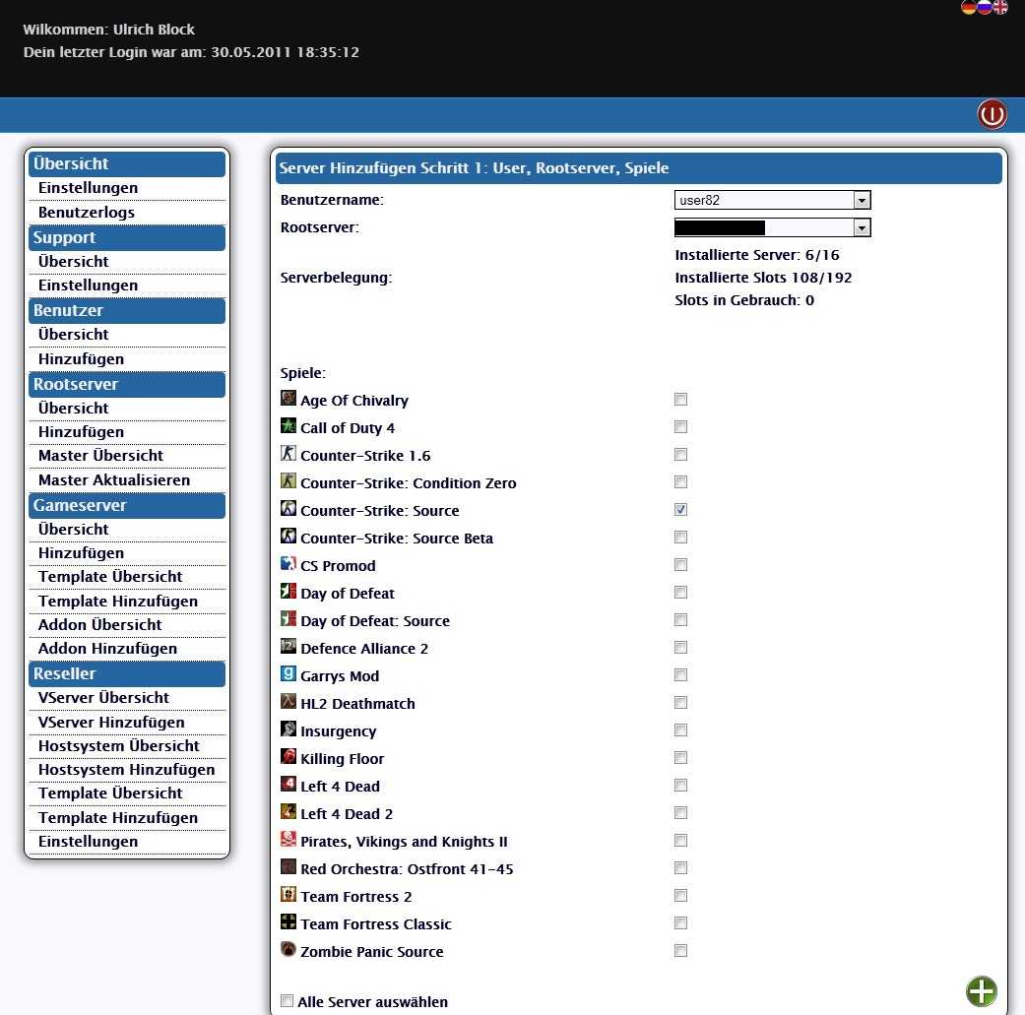Click Hinzufügen under Benutzer

pos(81,359)
